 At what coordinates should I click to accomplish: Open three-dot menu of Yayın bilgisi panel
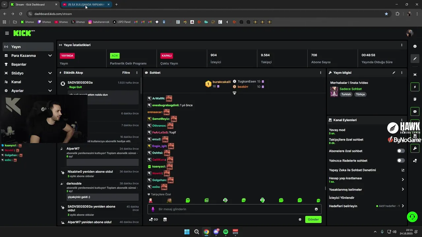click(402, 73)
